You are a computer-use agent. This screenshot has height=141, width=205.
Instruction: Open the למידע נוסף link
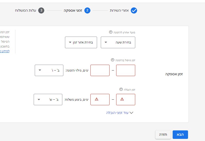click(5, 51)
